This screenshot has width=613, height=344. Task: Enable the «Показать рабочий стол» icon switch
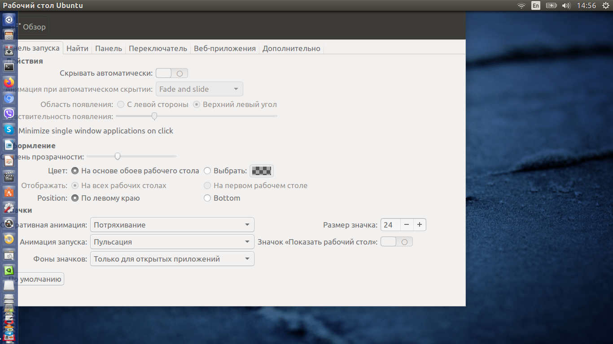point(396,242)
